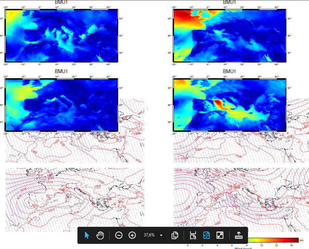Zoom in with the plus button
Screen dimensions: 309x249
click(132, 235)
